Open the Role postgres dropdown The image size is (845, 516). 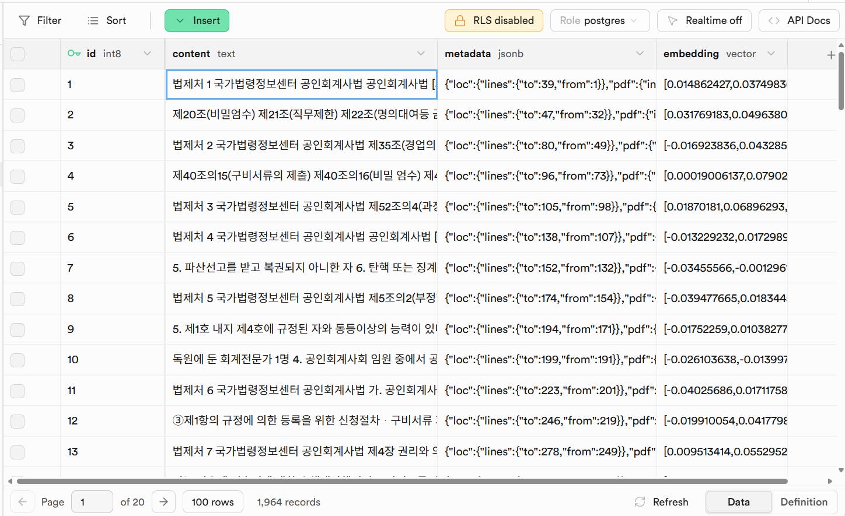click(600, 21)
